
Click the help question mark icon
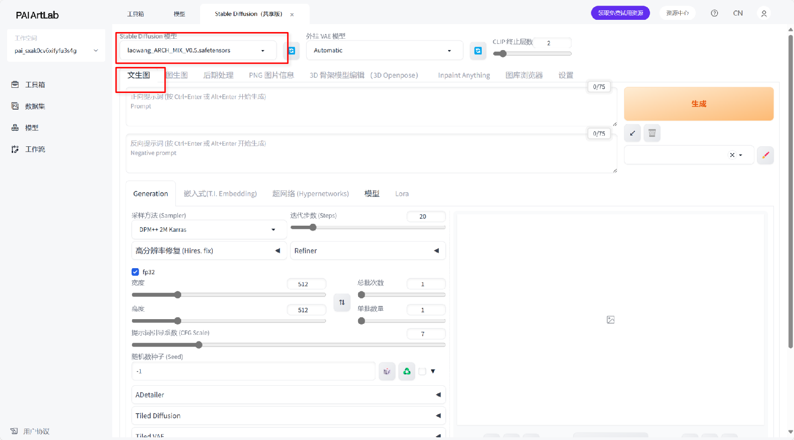pyautogui.click(x=714, y=13)
